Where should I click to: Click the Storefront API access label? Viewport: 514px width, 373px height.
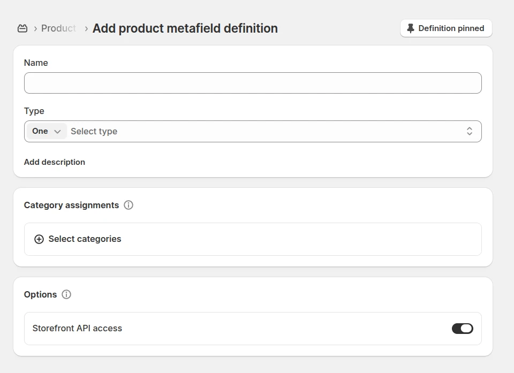coord(77,329)
